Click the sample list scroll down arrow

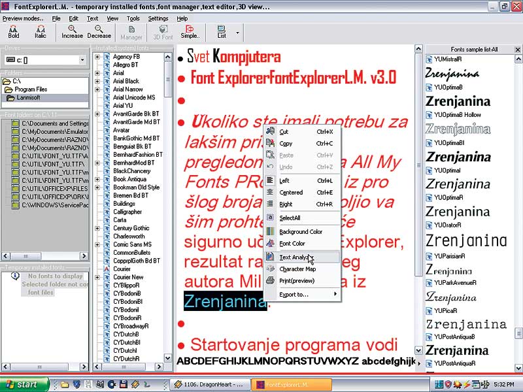[518, 368]
